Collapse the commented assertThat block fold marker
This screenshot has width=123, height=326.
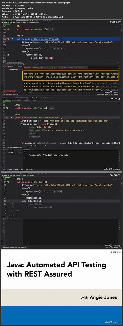(11, 204)
